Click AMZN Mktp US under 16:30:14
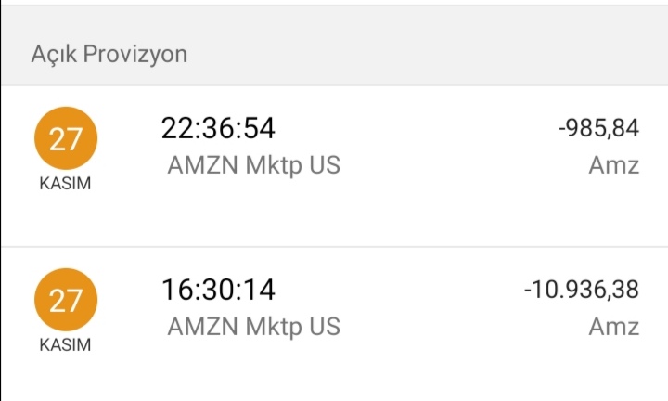 coord(254,327)
